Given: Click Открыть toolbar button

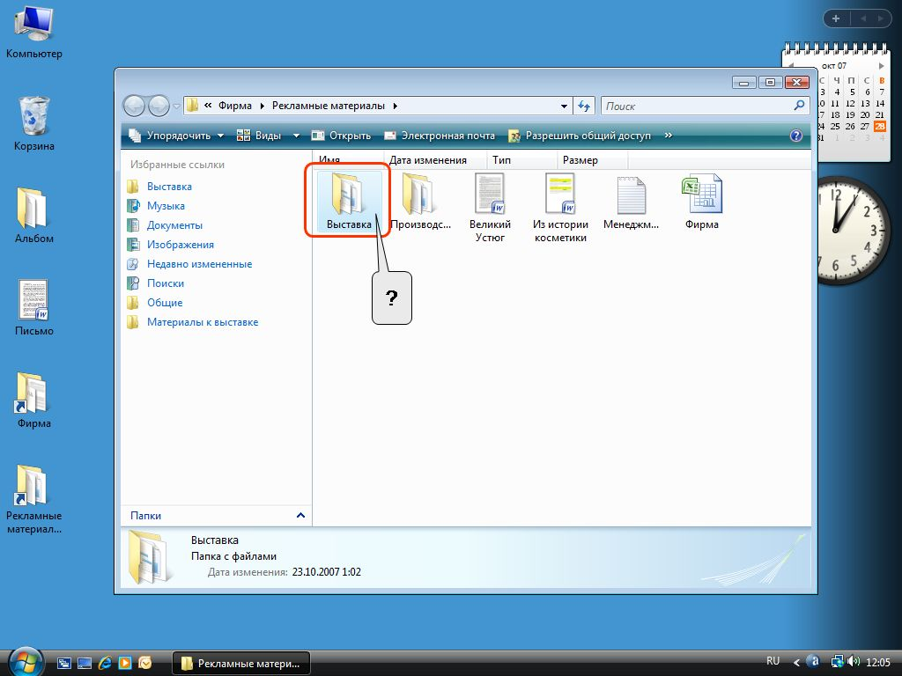Looking at the screenshot, I should [341, 136].
